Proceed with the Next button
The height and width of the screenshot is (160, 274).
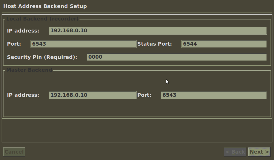coord(259,152)
